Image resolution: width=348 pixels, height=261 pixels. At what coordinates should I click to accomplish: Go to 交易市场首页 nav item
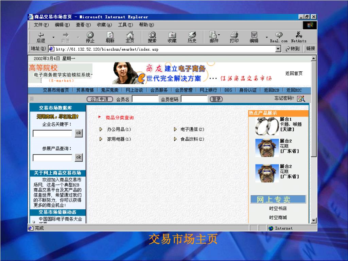(56, 90)
